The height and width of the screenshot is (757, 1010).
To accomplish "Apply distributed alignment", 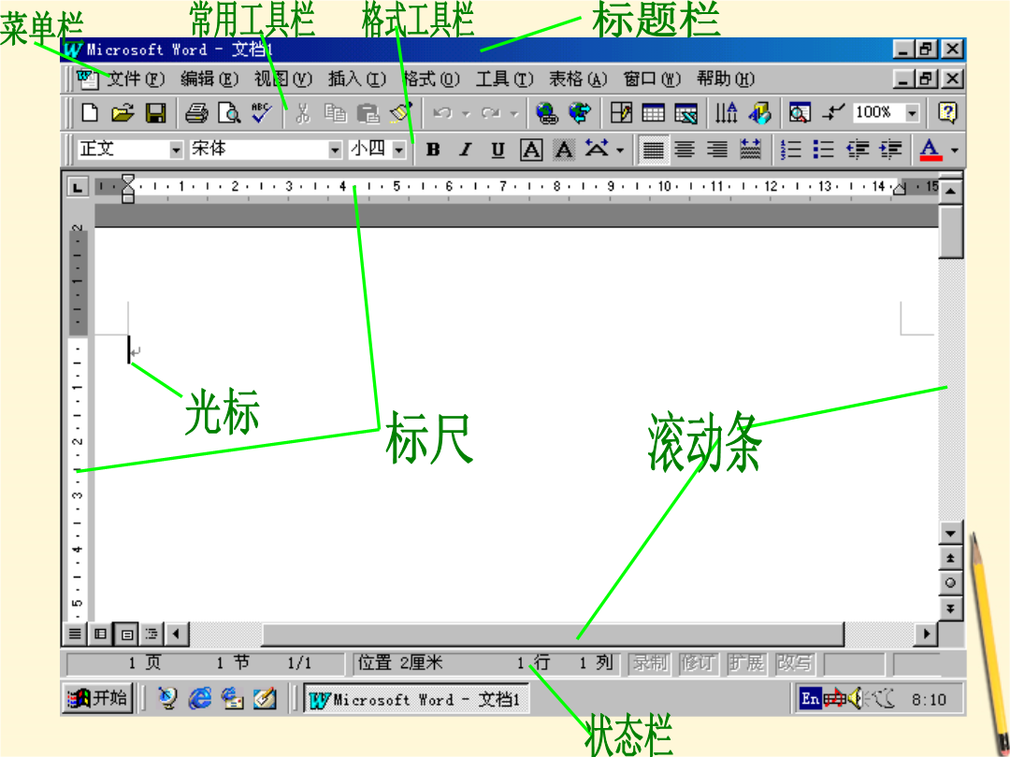I will (750, 150).
